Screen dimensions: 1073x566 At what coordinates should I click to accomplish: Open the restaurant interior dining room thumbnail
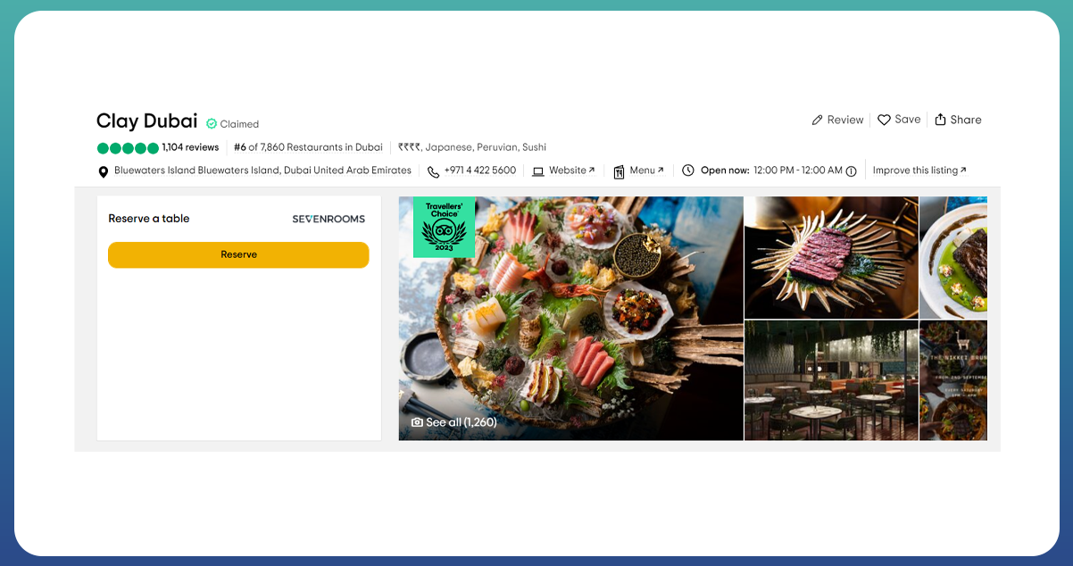point(831,380)
